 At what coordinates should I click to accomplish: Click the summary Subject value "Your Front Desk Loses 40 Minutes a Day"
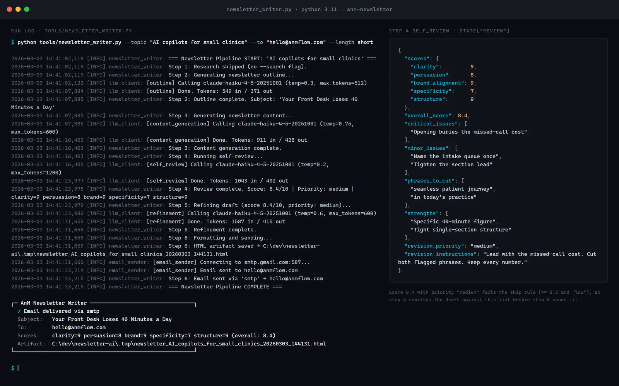(112, 319)
